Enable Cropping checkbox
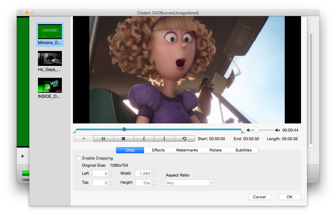Screen dimensions: 336x212 click(x=79, y=158)
